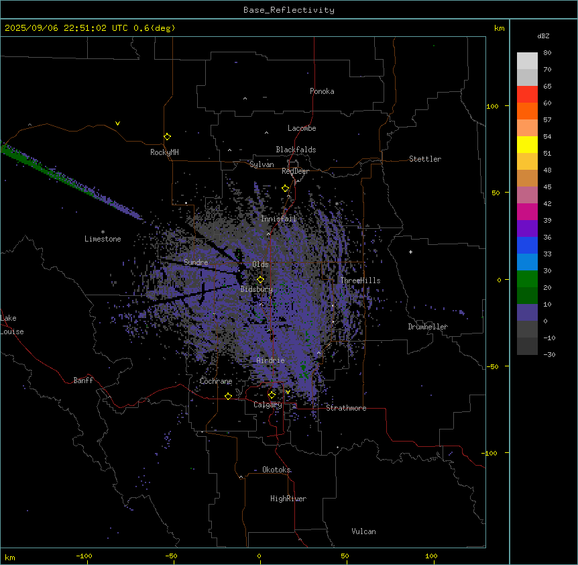
Task: Pick the magenta 42 dBZ legend swatch
Action: coord(527,211)
